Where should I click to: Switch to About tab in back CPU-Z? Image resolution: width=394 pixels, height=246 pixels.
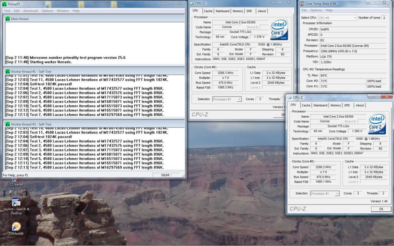[x=262, y=11]
